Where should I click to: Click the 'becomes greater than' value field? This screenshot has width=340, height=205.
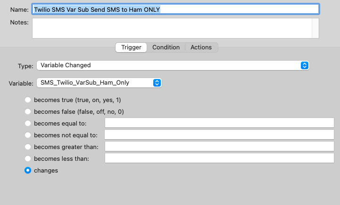219,146
